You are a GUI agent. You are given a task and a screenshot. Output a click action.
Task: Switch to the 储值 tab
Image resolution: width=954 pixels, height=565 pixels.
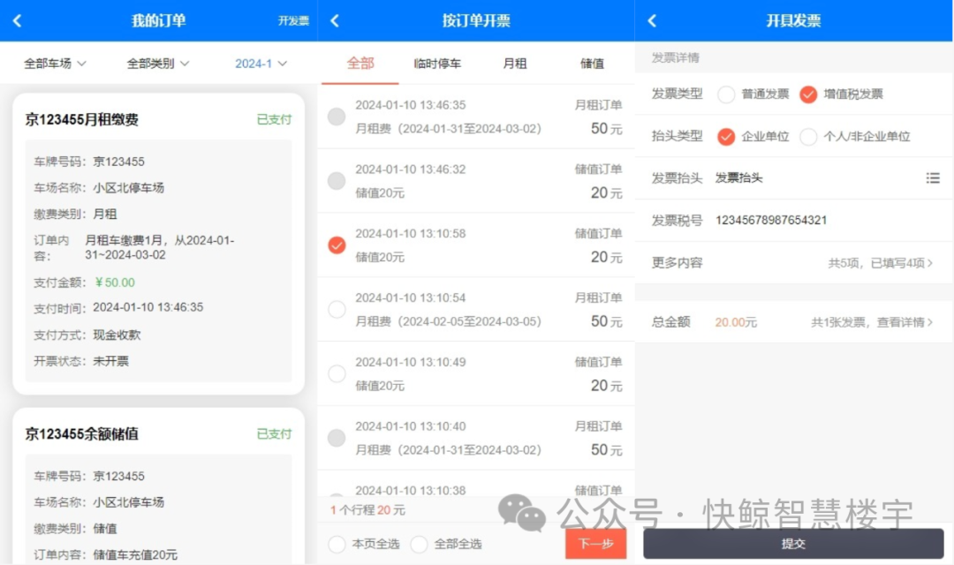click(592, 64)
